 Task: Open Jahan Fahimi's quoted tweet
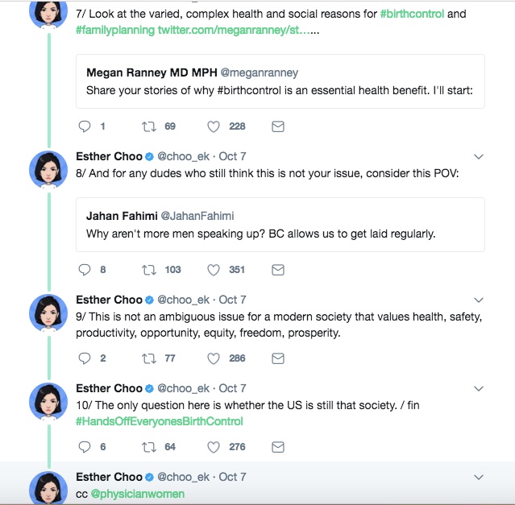280,225
